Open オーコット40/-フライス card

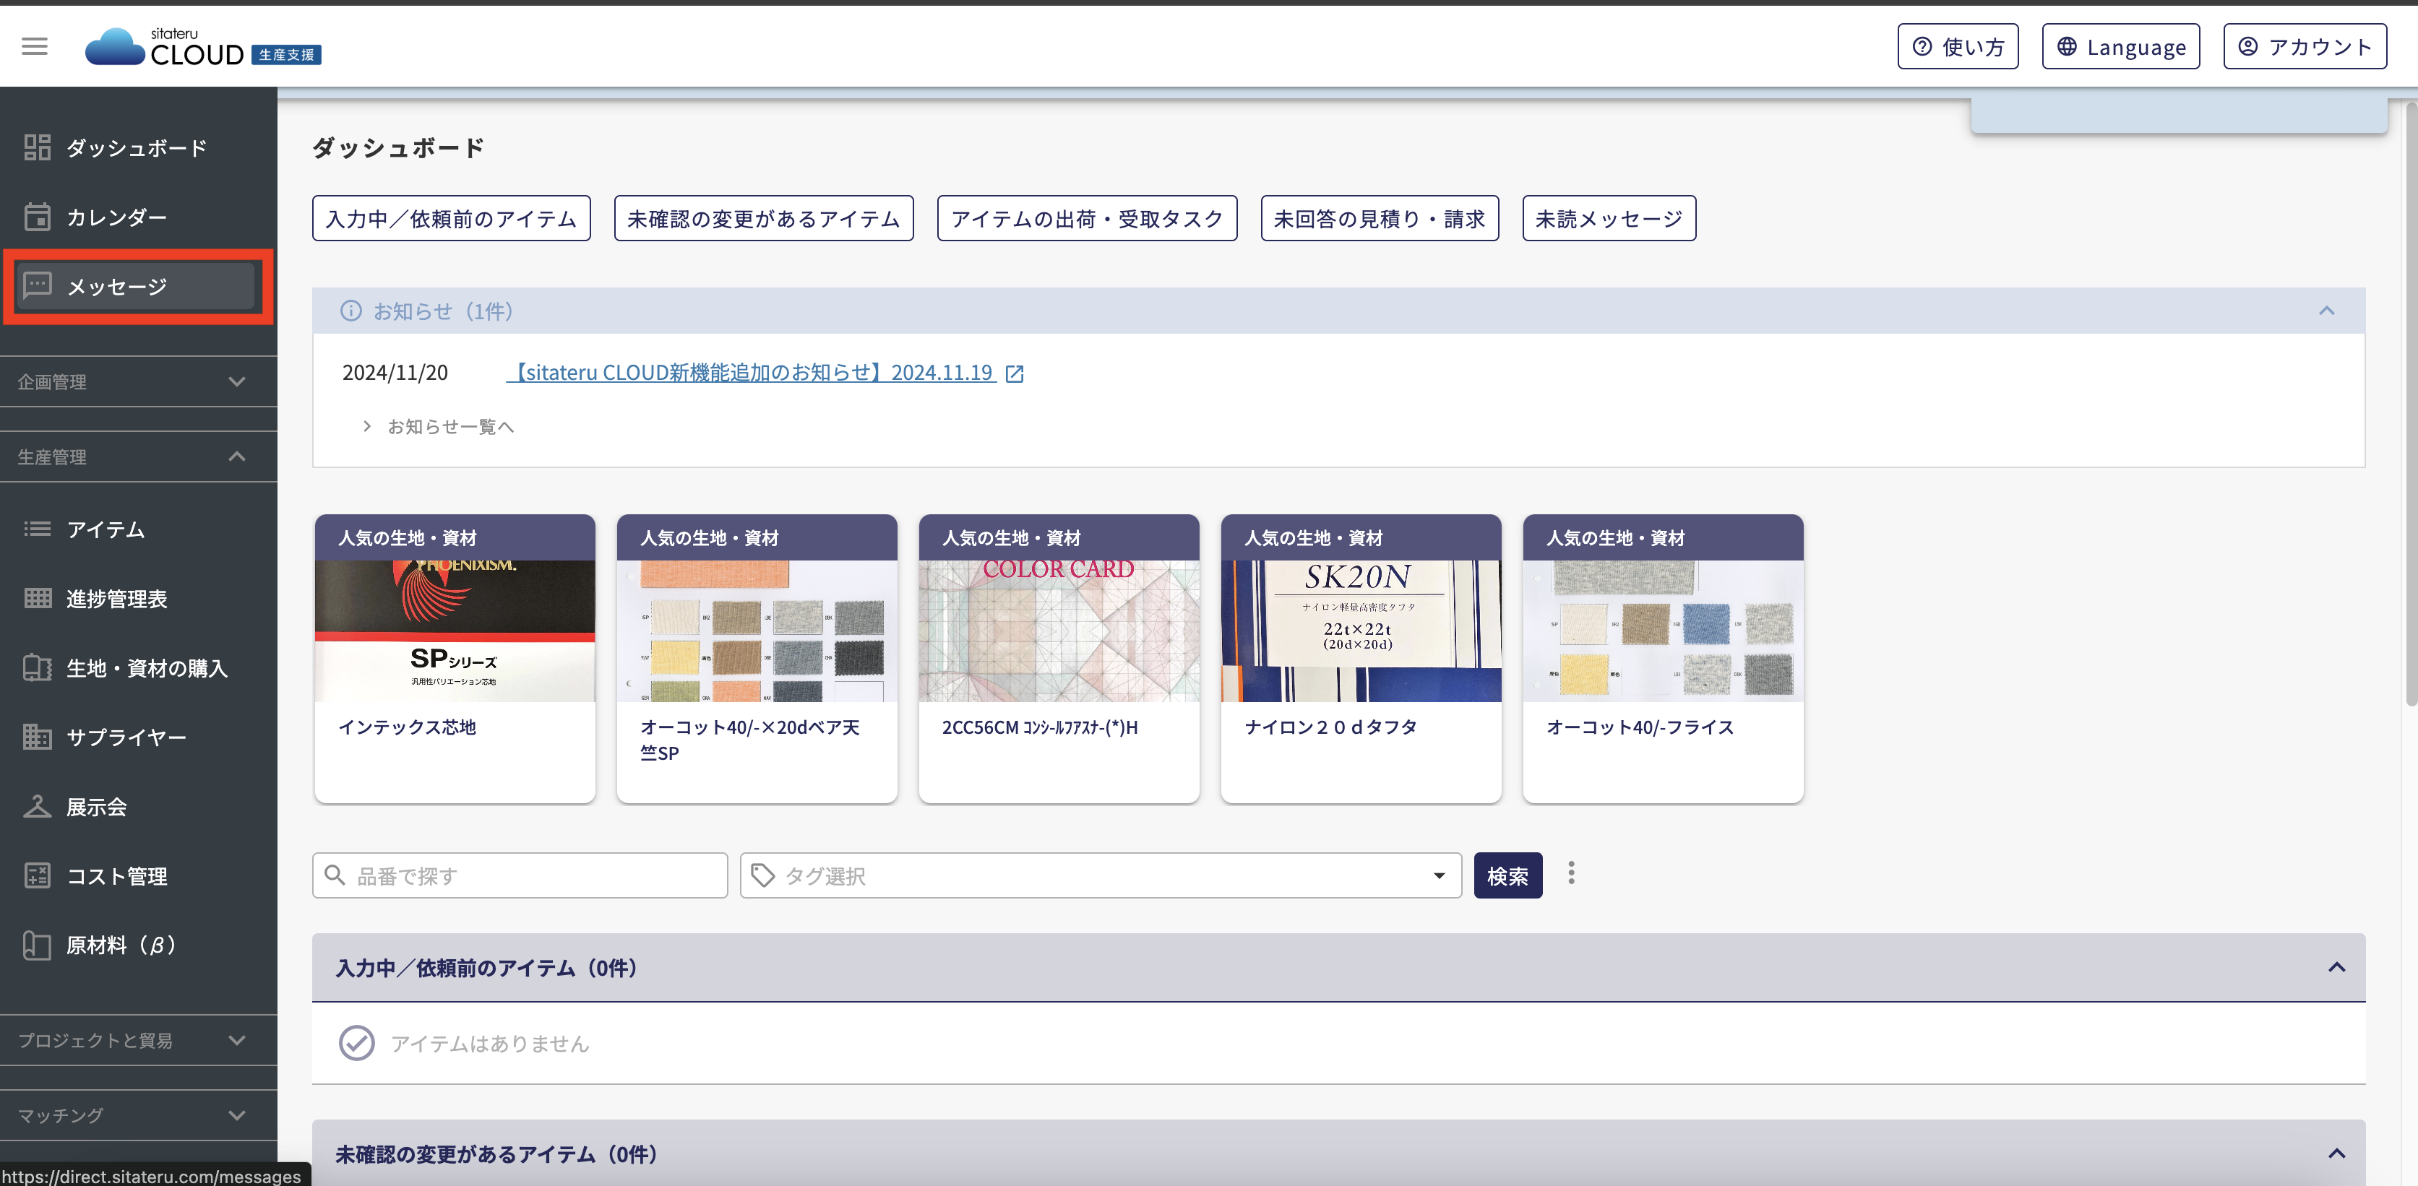1662,658
